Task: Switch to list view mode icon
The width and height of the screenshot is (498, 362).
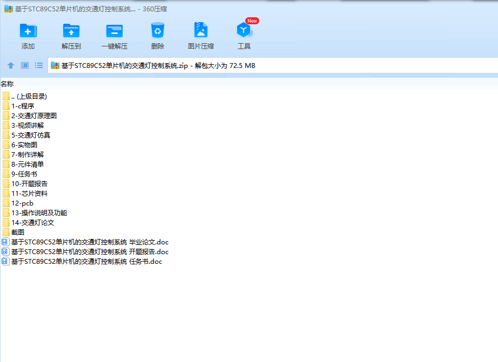Action: (39, 65)
